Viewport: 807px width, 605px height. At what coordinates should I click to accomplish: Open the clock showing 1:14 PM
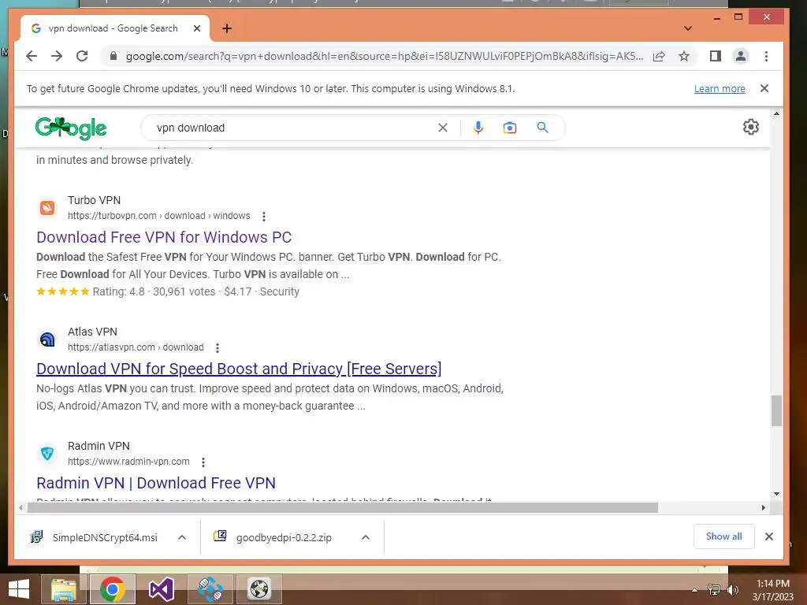pos(773,590)
